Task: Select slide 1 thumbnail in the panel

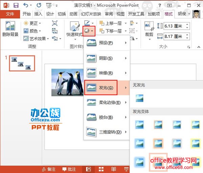Action: point(22,63)
